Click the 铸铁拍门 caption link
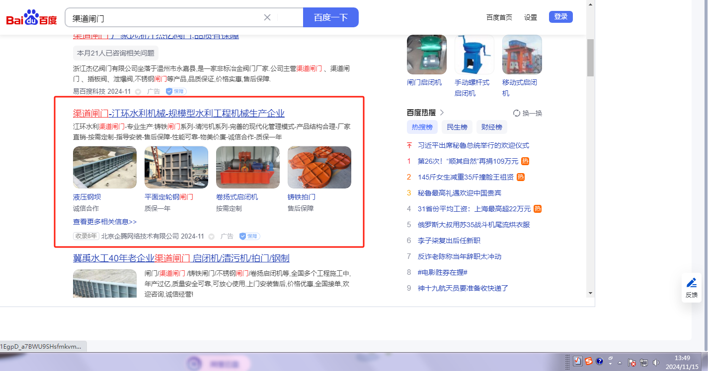This screenshot has width=708, height=371. click(302, 197)
